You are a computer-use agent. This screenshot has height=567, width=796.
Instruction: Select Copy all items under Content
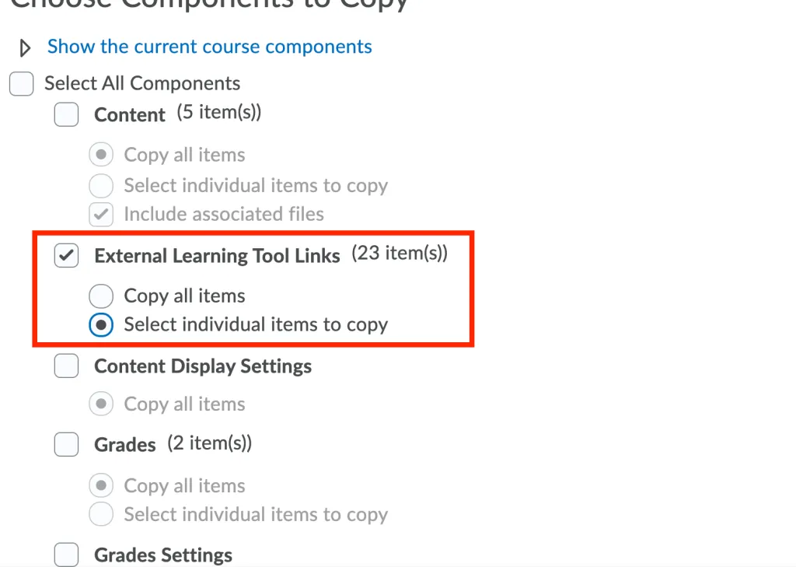[x=101, y=155]
